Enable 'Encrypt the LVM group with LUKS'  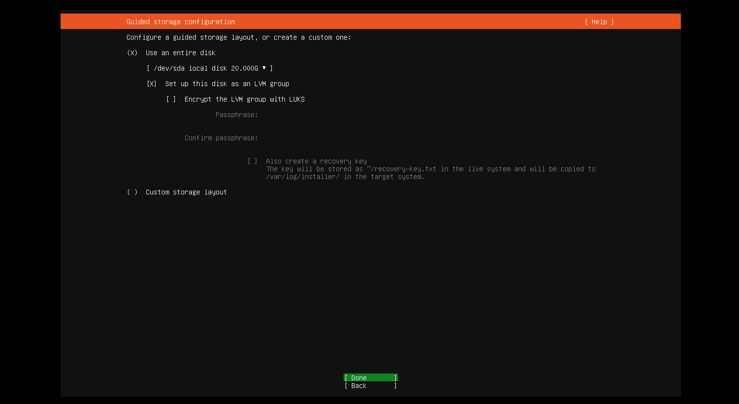171,99
